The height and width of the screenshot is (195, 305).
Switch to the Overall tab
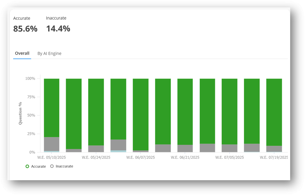pos(22,53)
